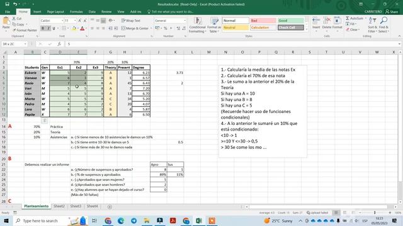Decrease font size with smaller A icon
The height and width of the screenshot is (226, 403).
tap(85, 21)
